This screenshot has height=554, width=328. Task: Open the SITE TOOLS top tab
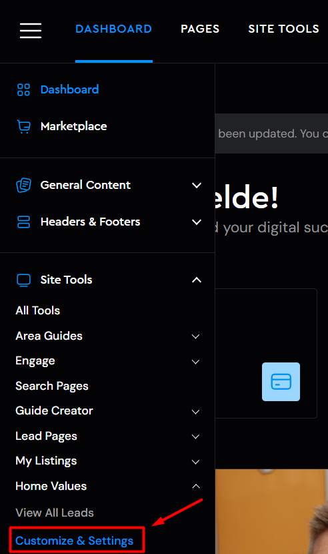[x=283, y=29]
